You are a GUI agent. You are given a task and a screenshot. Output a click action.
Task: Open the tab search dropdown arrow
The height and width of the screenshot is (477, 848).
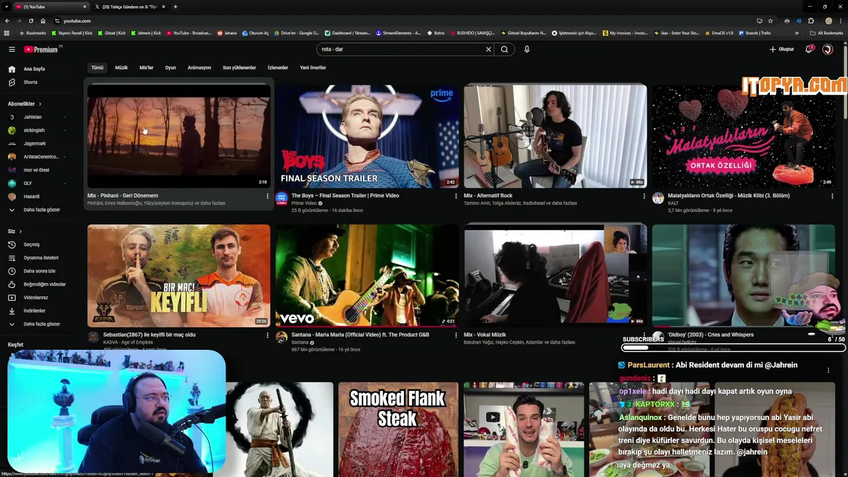point(7,7)
